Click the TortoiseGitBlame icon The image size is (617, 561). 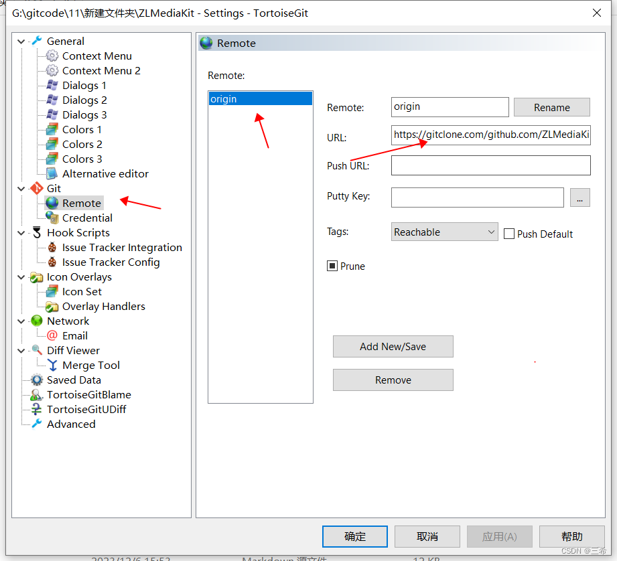click(x=37, y=395)
